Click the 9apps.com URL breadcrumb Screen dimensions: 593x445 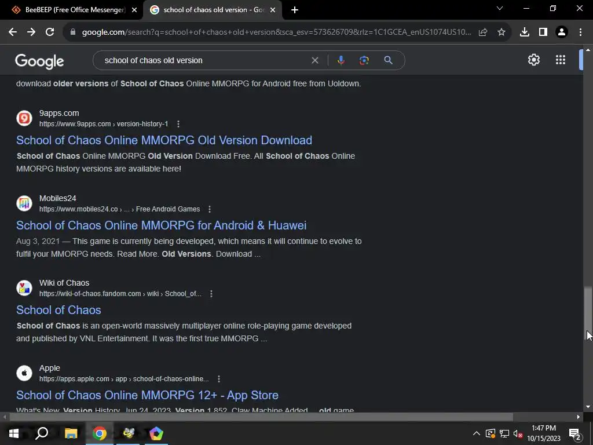coord(104,124)
